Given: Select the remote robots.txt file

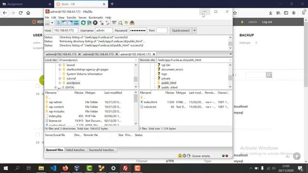Looking at the screenshot, I should [x=150, y=107].
